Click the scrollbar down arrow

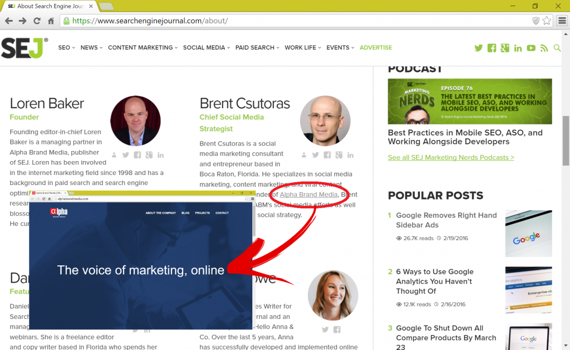(x=566, y=346)
